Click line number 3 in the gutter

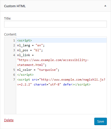coord(14,50)
